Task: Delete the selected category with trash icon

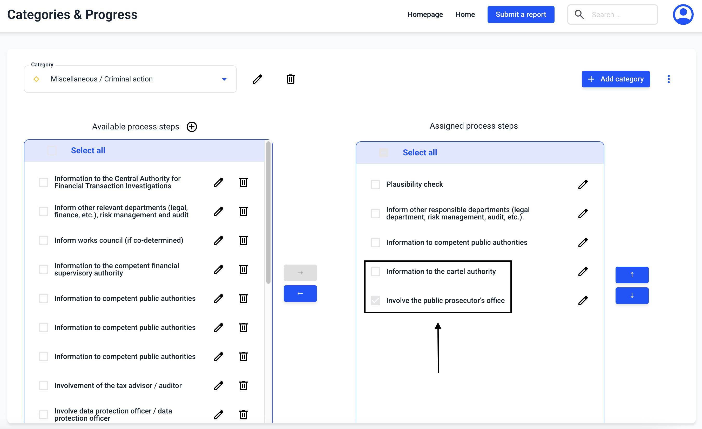Action: [290, 79]
